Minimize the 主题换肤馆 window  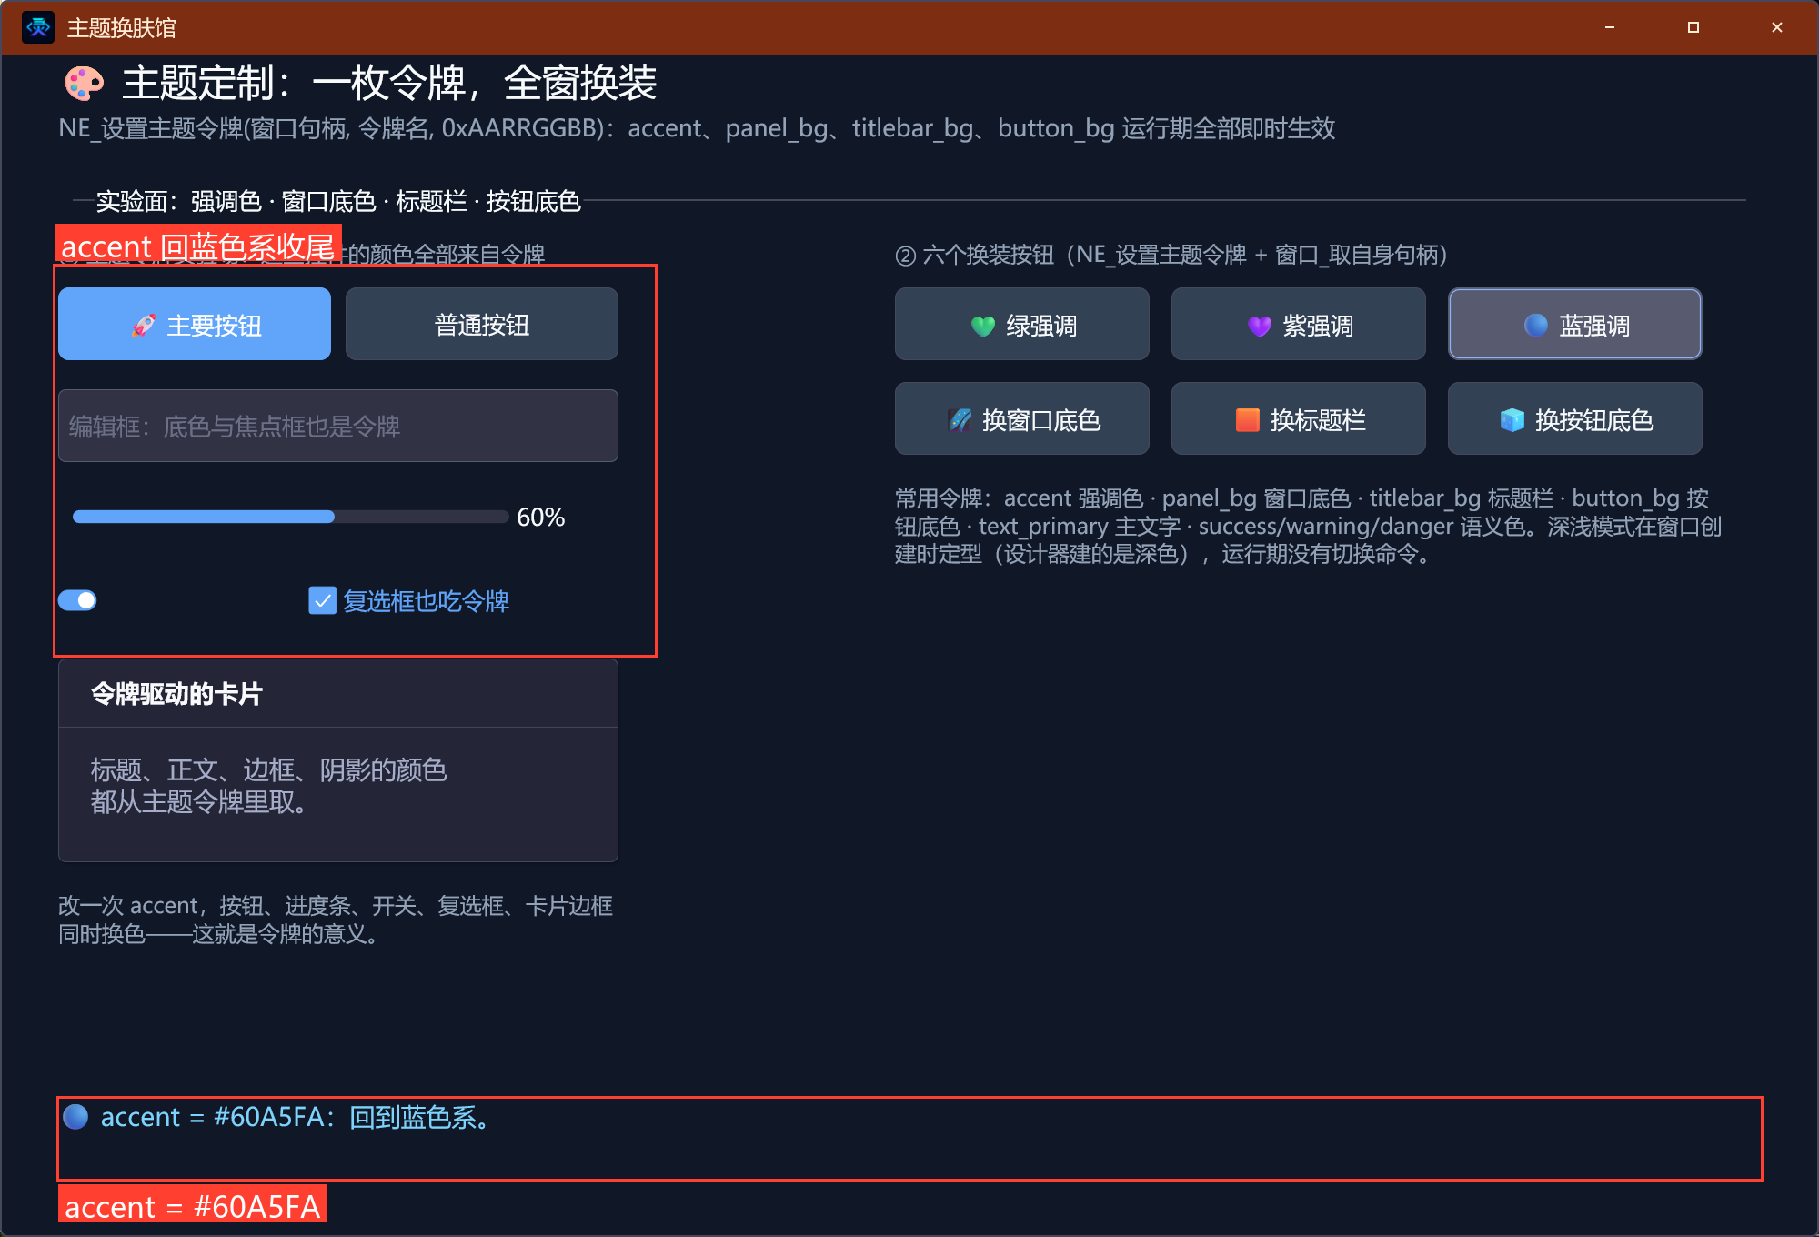click(x=1610, y=27)
